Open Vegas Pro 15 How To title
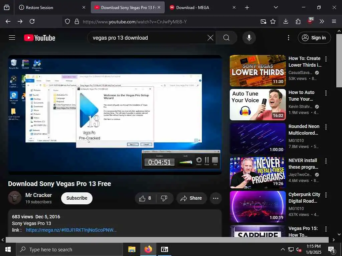The width and height of the screenshot is (342, 256). click(x=303, y=232)
